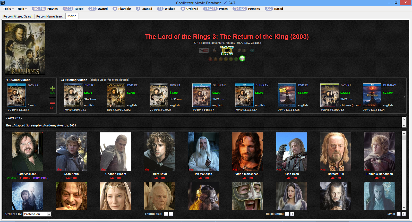Open Viggo Mortensen's photo
Viewport: 412px width, 222px height.
point(247,152)
